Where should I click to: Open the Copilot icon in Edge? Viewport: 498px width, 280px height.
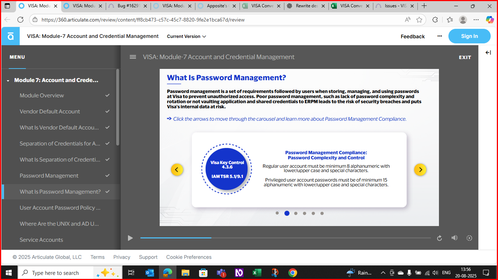coord(490,20)
